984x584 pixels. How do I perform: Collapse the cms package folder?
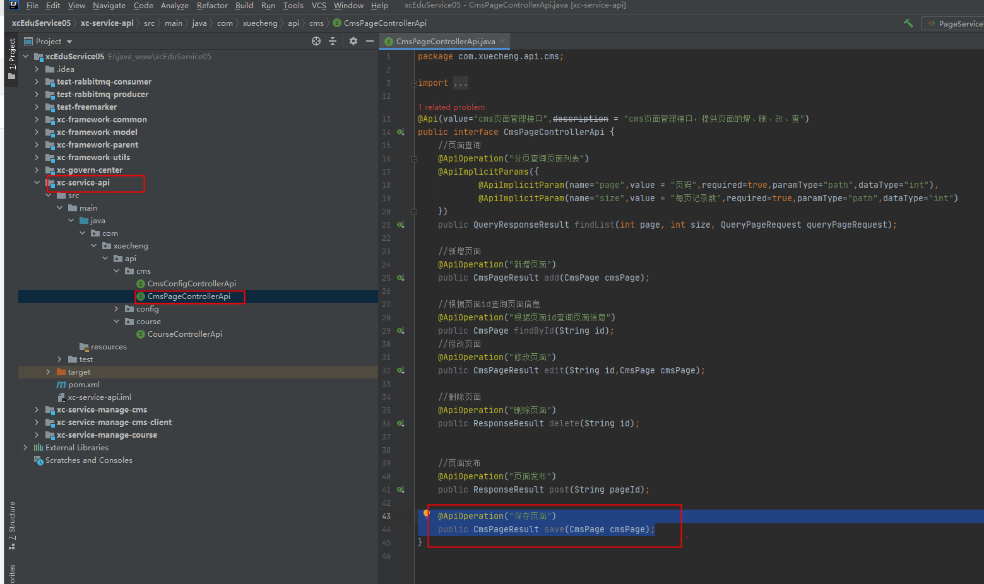tap(116, 271)
